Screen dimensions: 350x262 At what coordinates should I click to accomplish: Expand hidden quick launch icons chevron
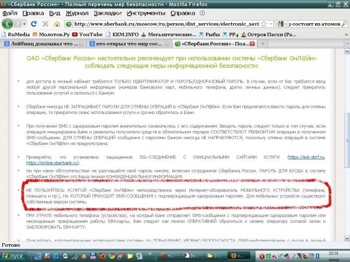tap(150, 254)
